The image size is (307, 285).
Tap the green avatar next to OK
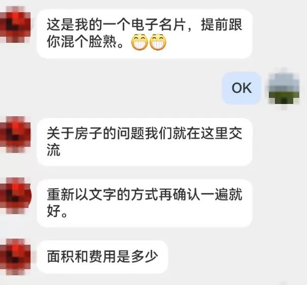(284, 88)
